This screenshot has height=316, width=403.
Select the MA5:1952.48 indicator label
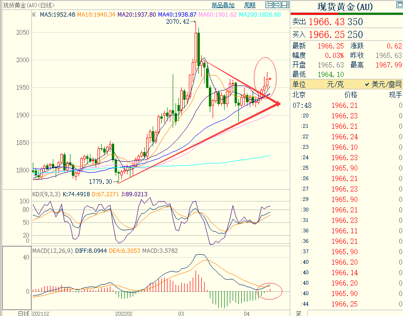pos(57,15)
